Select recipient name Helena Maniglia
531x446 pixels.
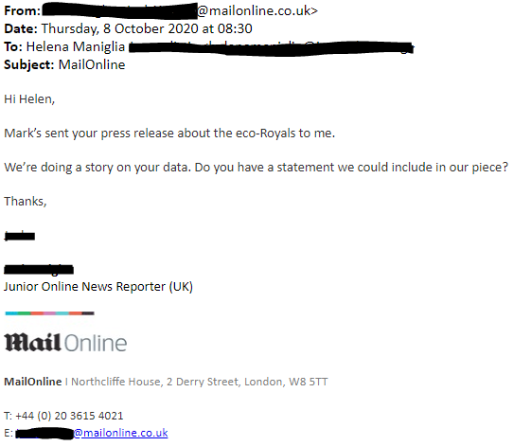pyautogui.click(x=76, y=46)
